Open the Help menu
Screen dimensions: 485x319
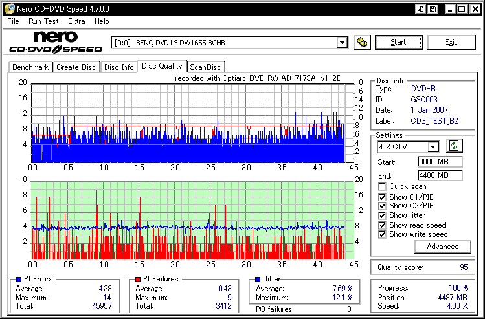coord(102,21)
